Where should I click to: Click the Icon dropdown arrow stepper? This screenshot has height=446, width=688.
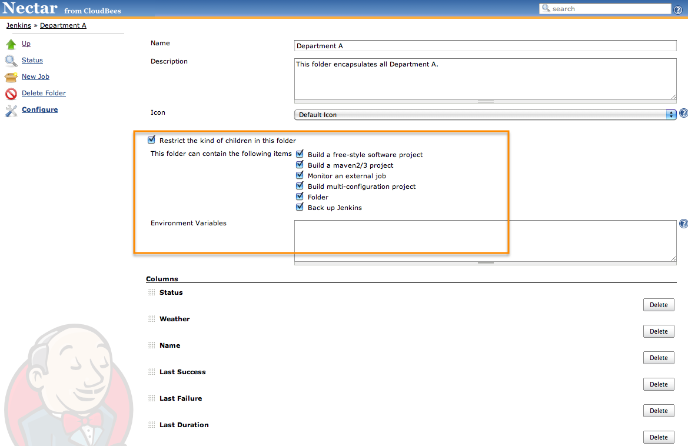[x=672, y=115]
